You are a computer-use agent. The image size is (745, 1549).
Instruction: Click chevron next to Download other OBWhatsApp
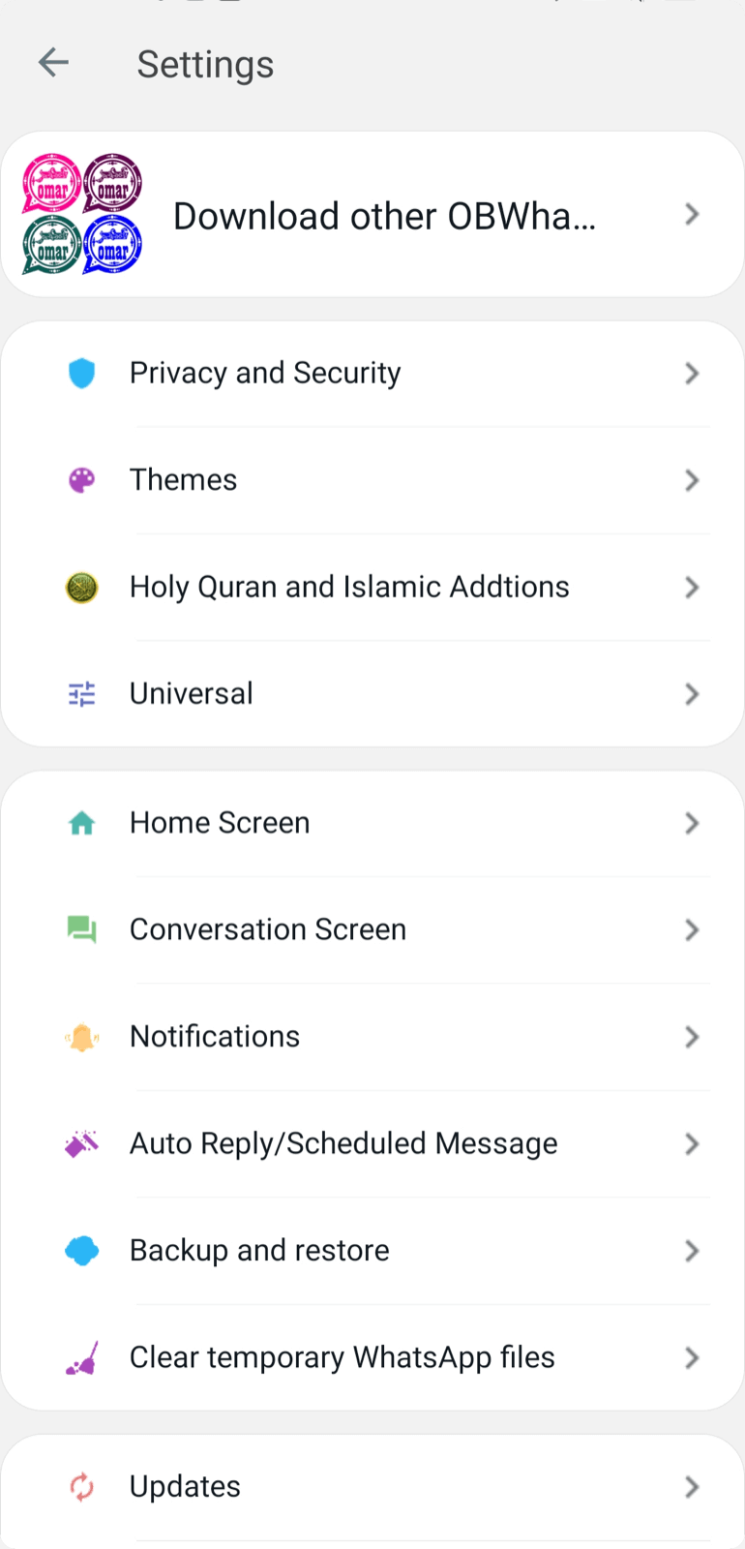[692, 214]
